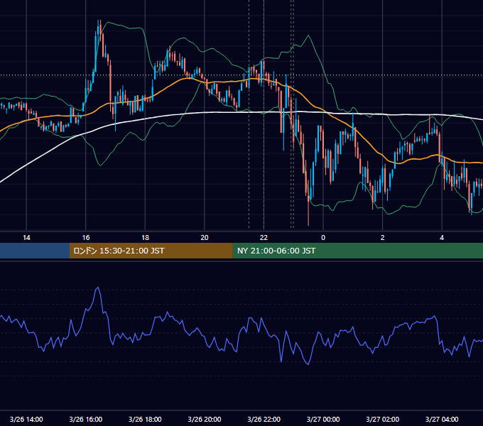Click the 2 hour label on price chart axis
Screen dimensions: 483x426
point(383,238)
